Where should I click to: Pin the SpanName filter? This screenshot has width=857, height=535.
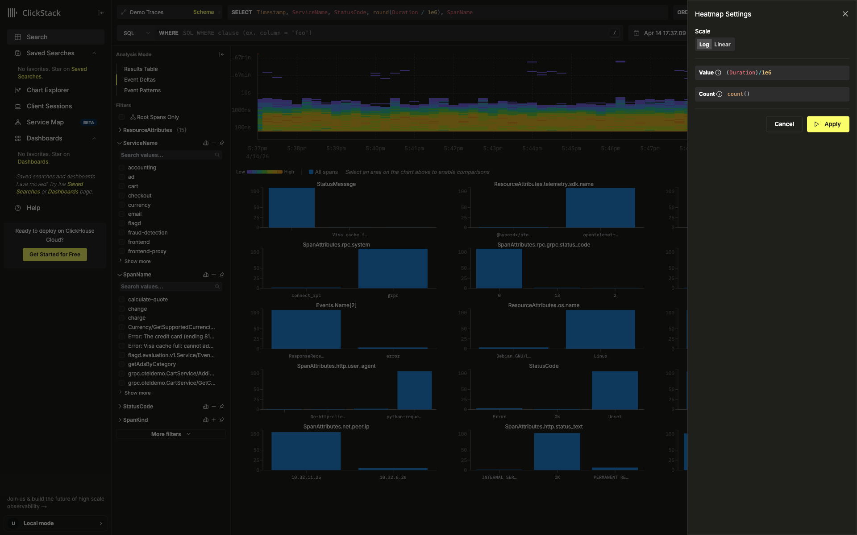click(x=222, y=275)
